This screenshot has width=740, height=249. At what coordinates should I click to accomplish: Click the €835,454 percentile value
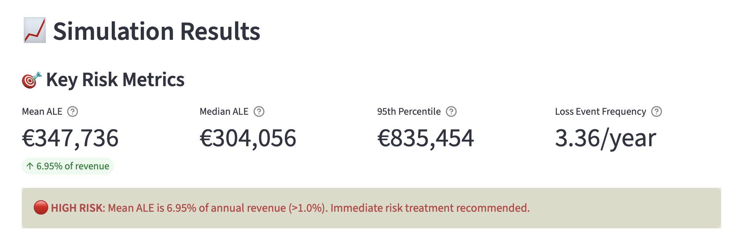[425, 138]
